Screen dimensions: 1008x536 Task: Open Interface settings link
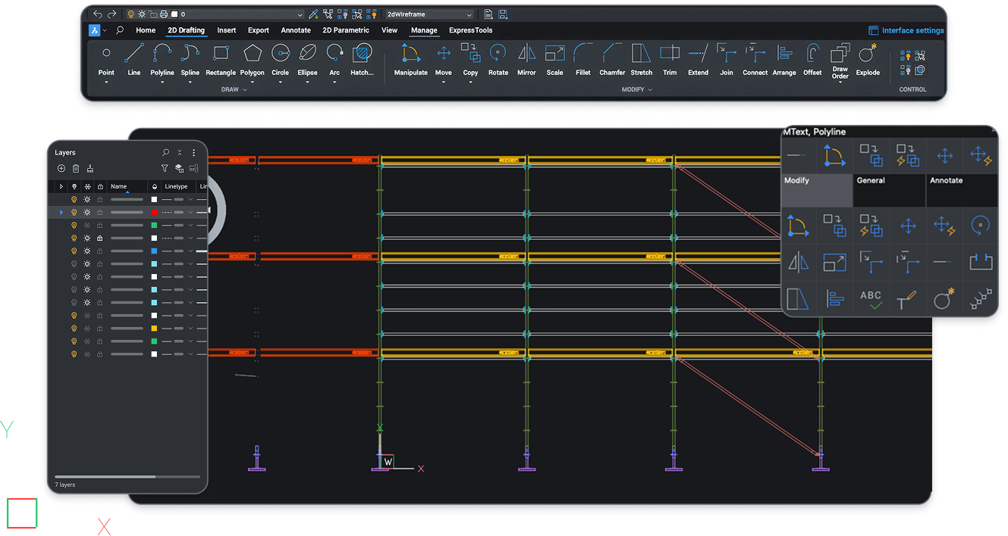tap(906, 30)
